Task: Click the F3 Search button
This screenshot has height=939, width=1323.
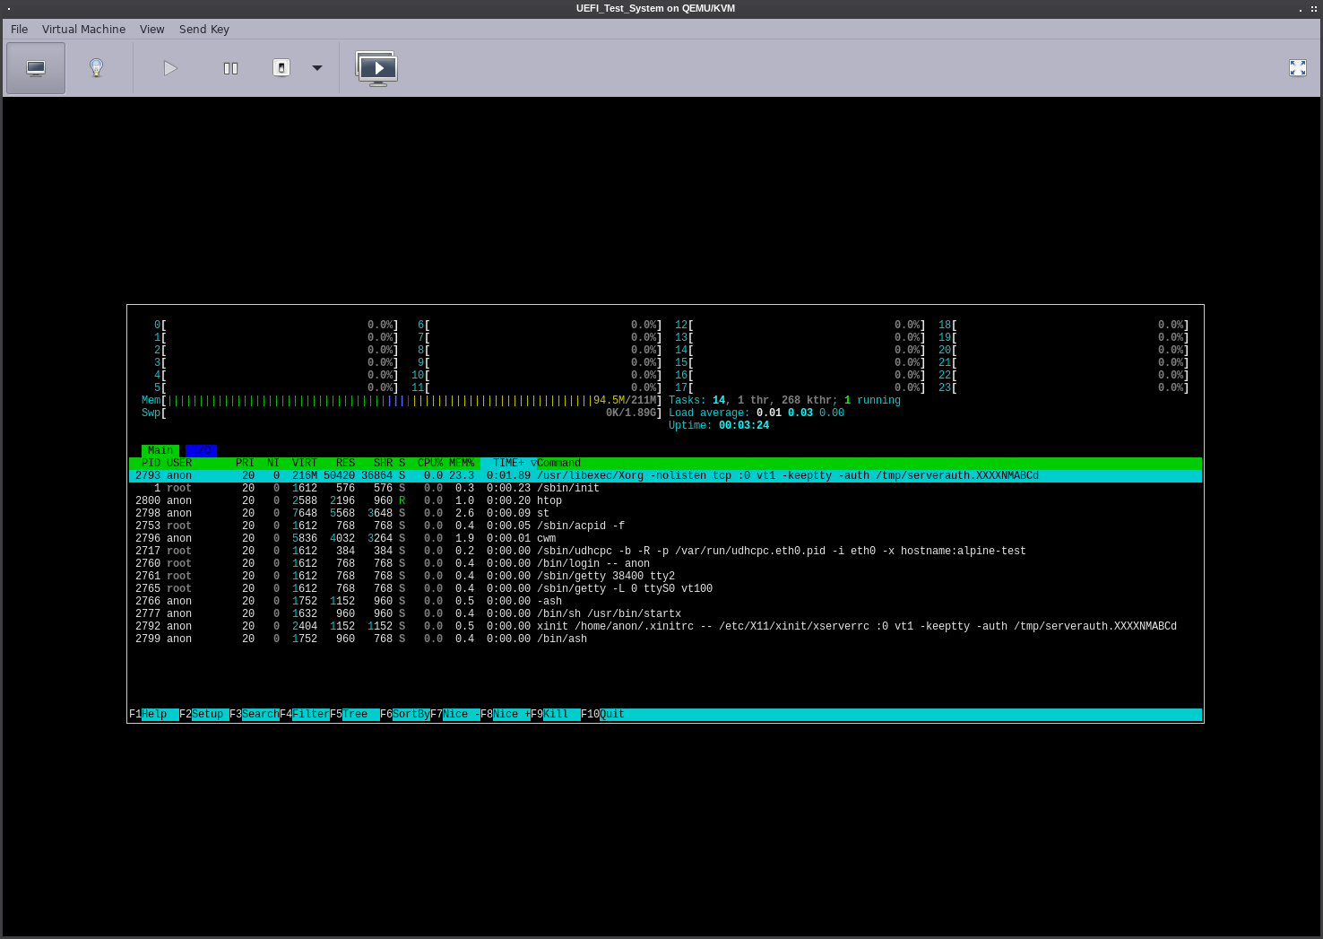Action: pyautogui.click(x=255, y=715)
